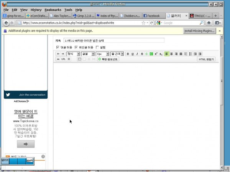Click the AdChoices link
This screenshot has width=230, height=172.
pos(21,101)
